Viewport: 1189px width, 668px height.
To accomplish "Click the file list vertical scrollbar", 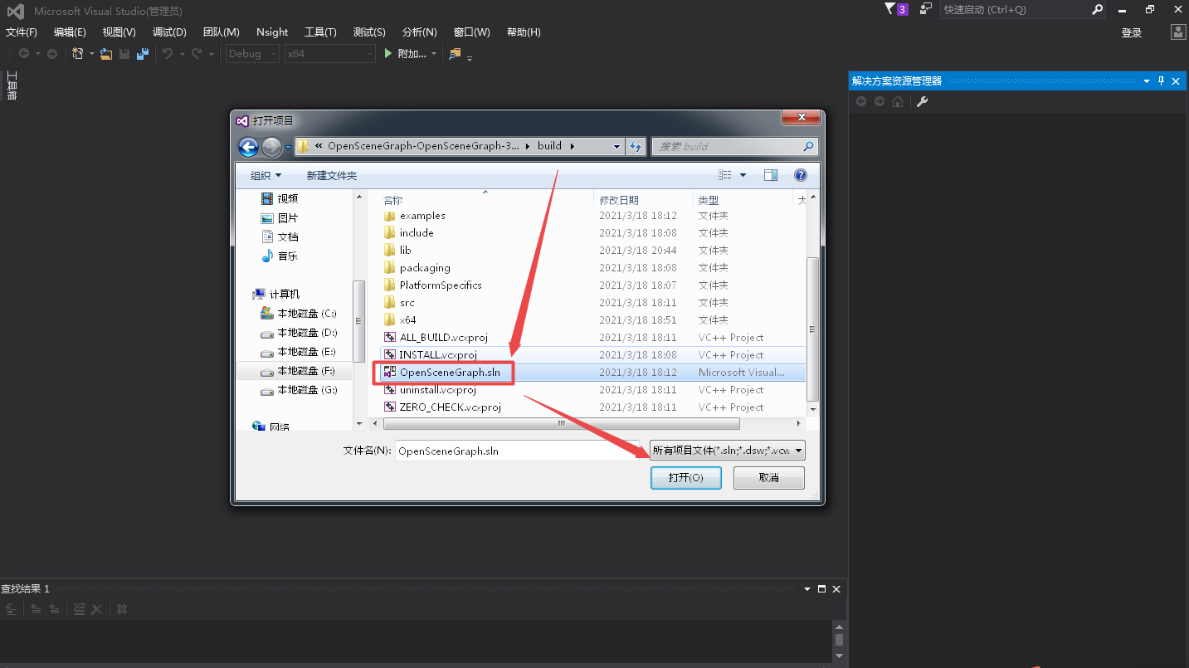I will [x=812, y=328].
